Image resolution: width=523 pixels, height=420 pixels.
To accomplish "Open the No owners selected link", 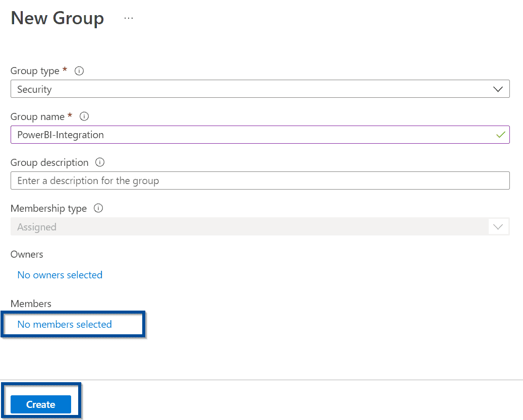I will coord(60,275).
